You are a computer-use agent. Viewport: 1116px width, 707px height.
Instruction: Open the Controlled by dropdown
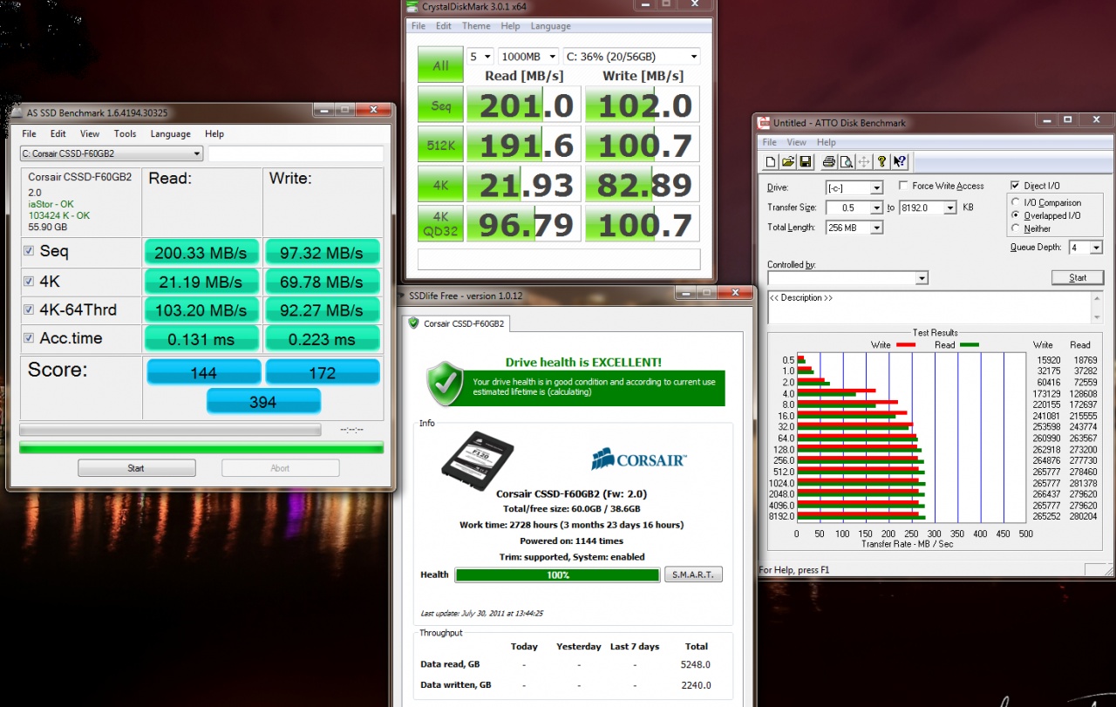point(847,277)
